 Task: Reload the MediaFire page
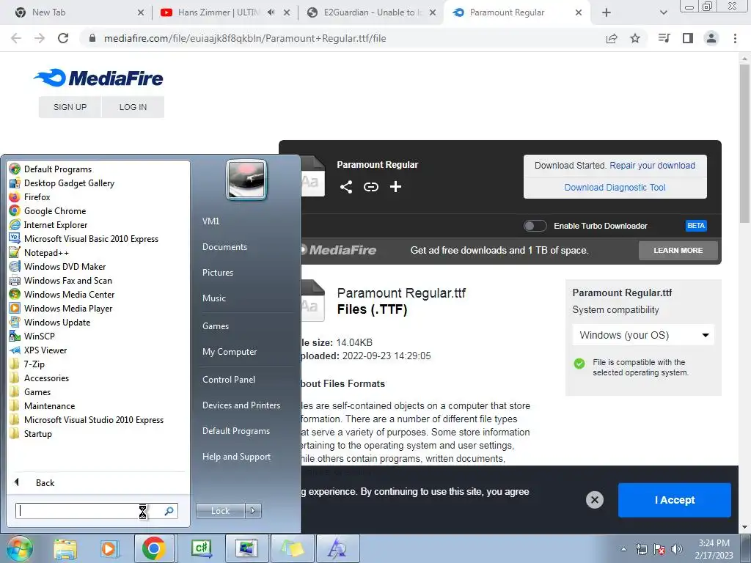click(63, 38)
